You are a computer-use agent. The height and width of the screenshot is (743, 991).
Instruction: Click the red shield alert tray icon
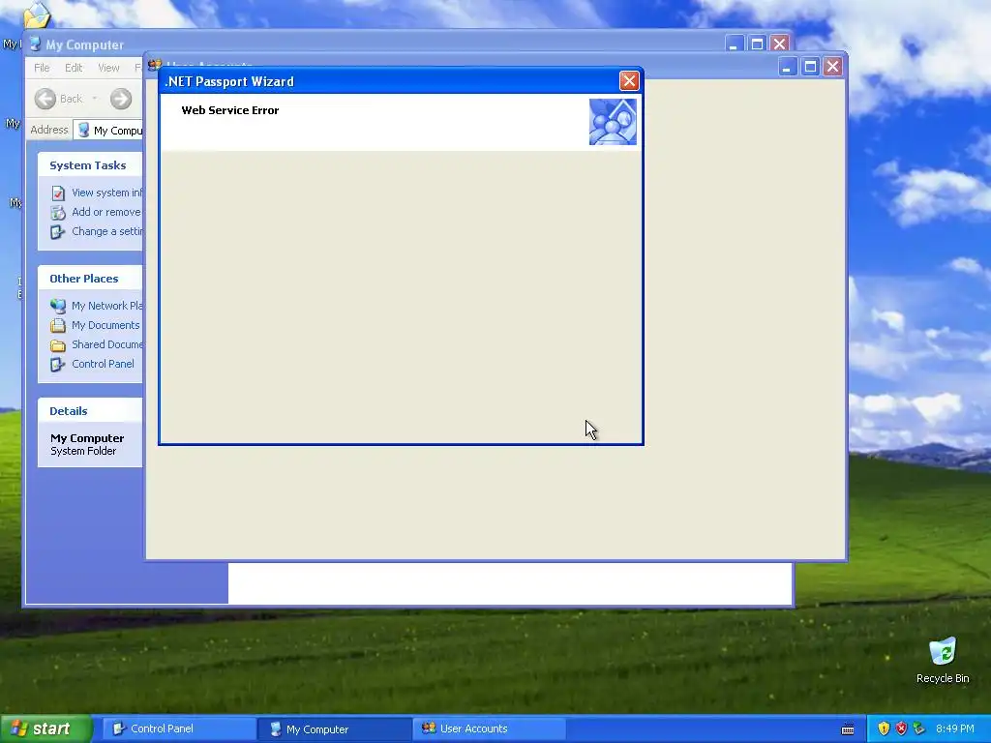coord(901,728)
